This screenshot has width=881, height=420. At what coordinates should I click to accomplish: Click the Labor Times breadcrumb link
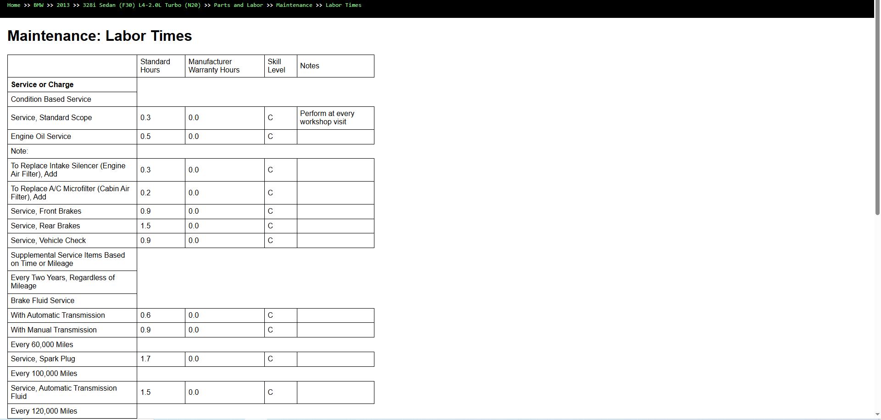[344, 5]
